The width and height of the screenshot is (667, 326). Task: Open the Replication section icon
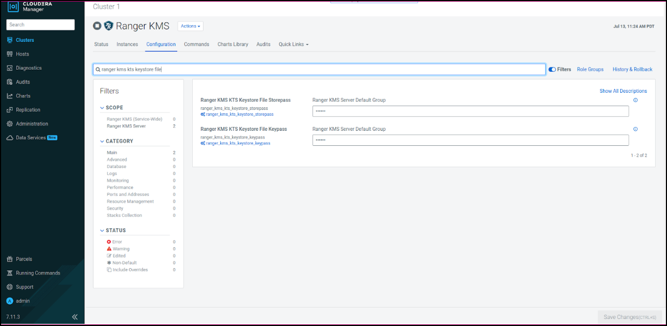click(x=10, y=110)
